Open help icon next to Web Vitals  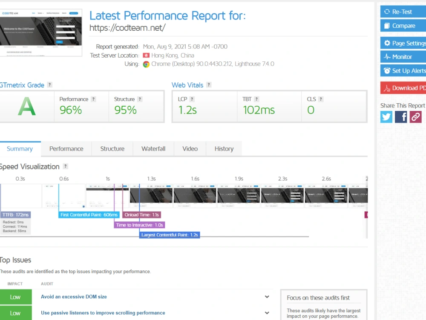[209, 84]
